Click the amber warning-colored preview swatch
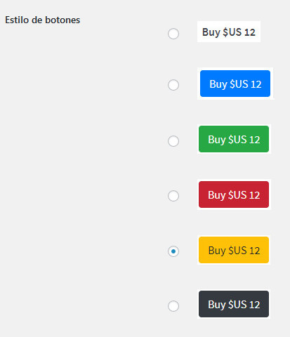The width and height of the screenshot is (290, 337). [234, 250]
